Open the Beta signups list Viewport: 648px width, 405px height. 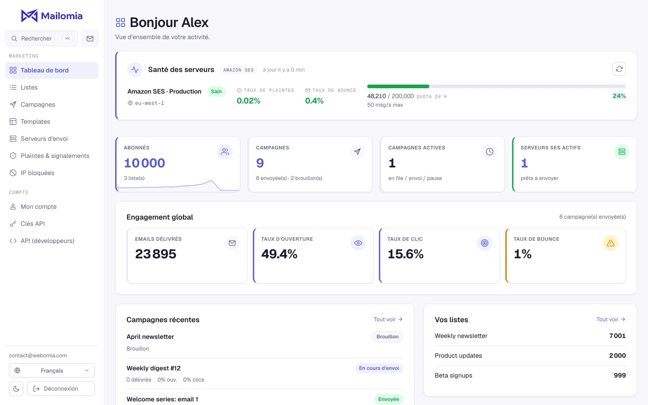point(530,375)
